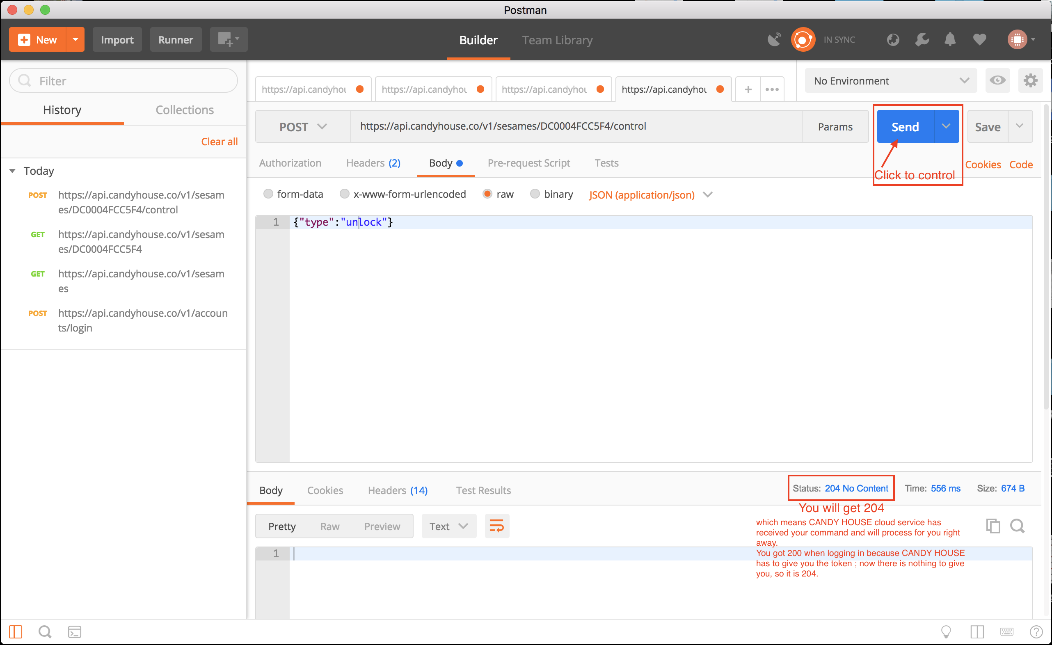Open the No Environment selector

point(891,80)
